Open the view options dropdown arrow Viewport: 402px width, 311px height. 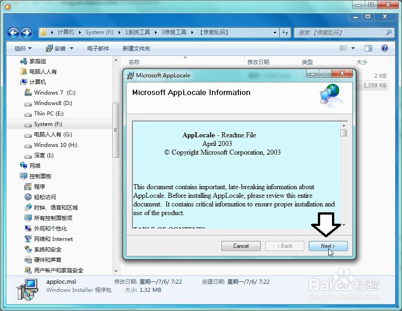[353, 48]
